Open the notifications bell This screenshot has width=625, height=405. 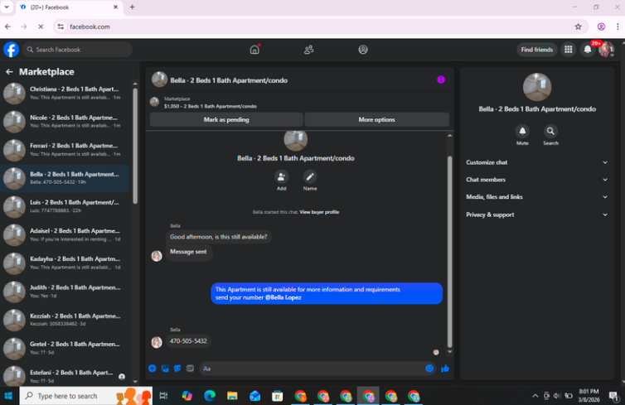588,50
